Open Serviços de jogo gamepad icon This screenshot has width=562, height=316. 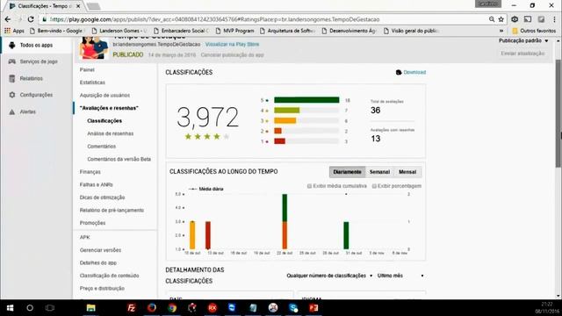(12, 61)
